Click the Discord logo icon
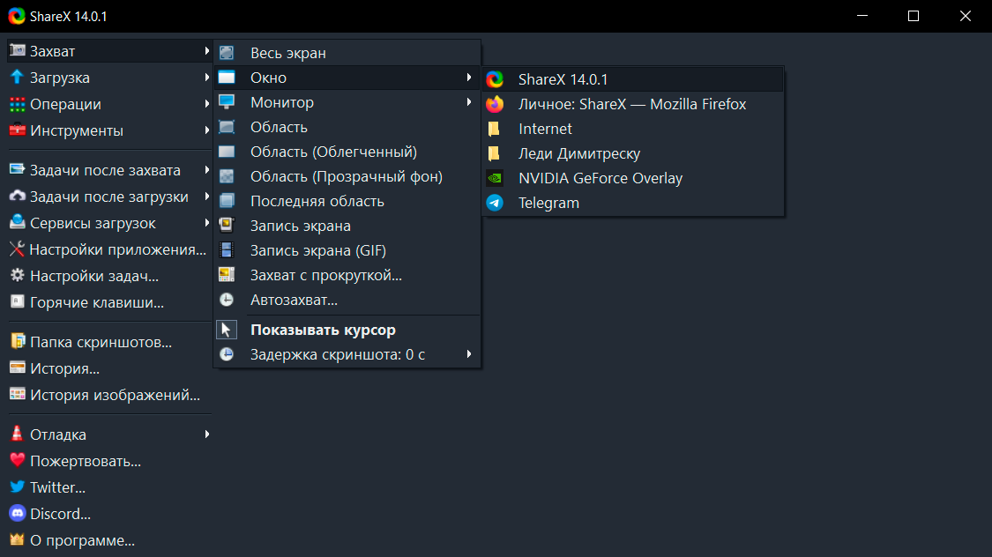The width and height of the screenshot is (992, 557). coord(17,514)
